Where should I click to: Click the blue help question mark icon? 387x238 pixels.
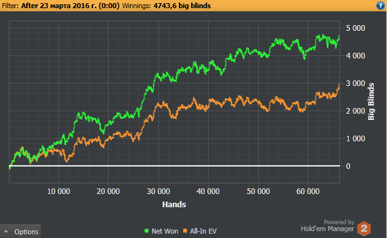point(381,6)
